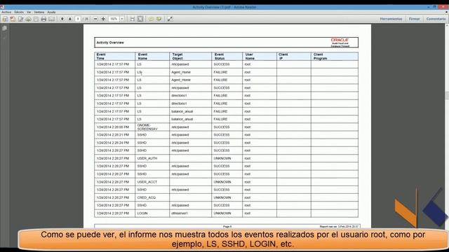Screen dimensions: 449x252
Task: Click the Oracle logo in report header
Action: coord(340,42)
